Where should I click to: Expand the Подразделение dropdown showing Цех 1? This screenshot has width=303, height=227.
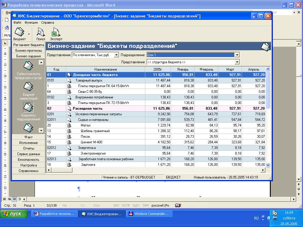237,55
